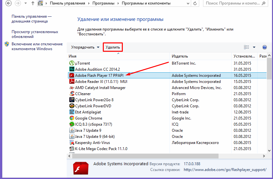Click the Piriform publisher cell
Image resolution: width=273 pixels, height=179 pixels.
click(179, 94)
